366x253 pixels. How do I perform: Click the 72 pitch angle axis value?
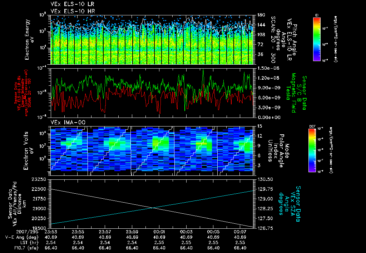(x=260, y=45)
